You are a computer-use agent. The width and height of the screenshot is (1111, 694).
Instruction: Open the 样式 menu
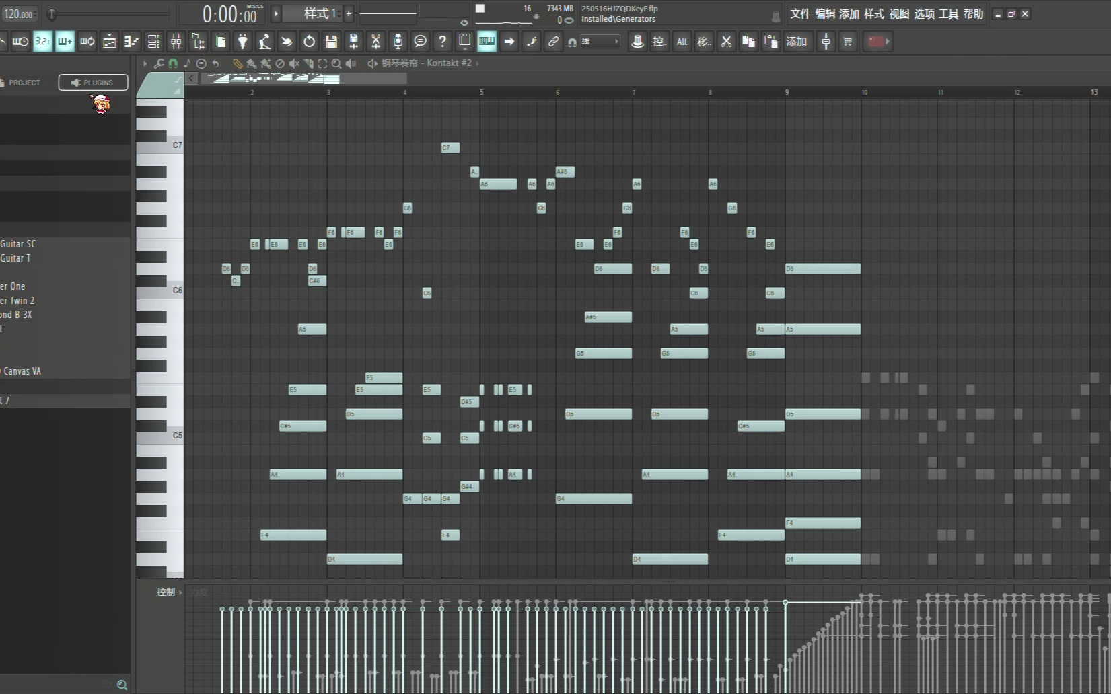pyautogui.click(x=873, y=14)
